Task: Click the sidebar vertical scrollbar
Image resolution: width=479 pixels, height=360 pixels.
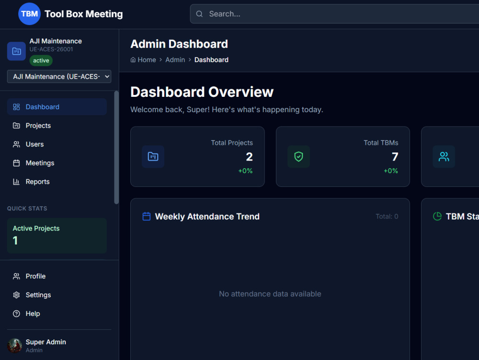Action: coord(116,147)
